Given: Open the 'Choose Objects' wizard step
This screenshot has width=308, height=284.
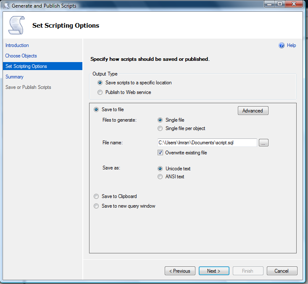Looking at the screenshot, I should (x=21, y=56).
